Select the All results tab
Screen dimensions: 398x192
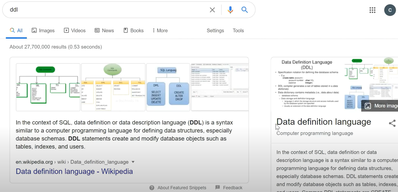tap(16, 31)
